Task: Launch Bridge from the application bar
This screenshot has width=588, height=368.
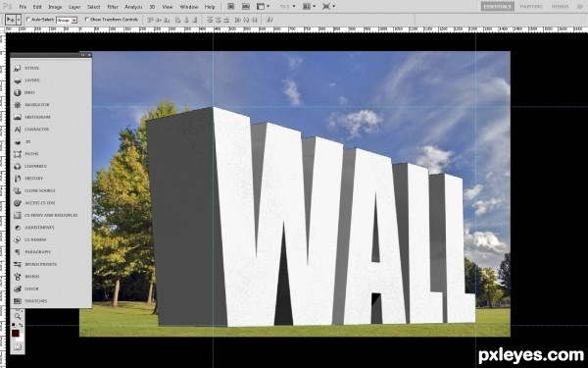Action: point(231,7)
